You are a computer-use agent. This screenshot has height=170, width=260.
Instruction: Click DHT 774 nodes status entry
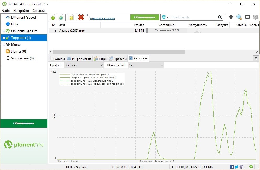(x=77, y=167)
